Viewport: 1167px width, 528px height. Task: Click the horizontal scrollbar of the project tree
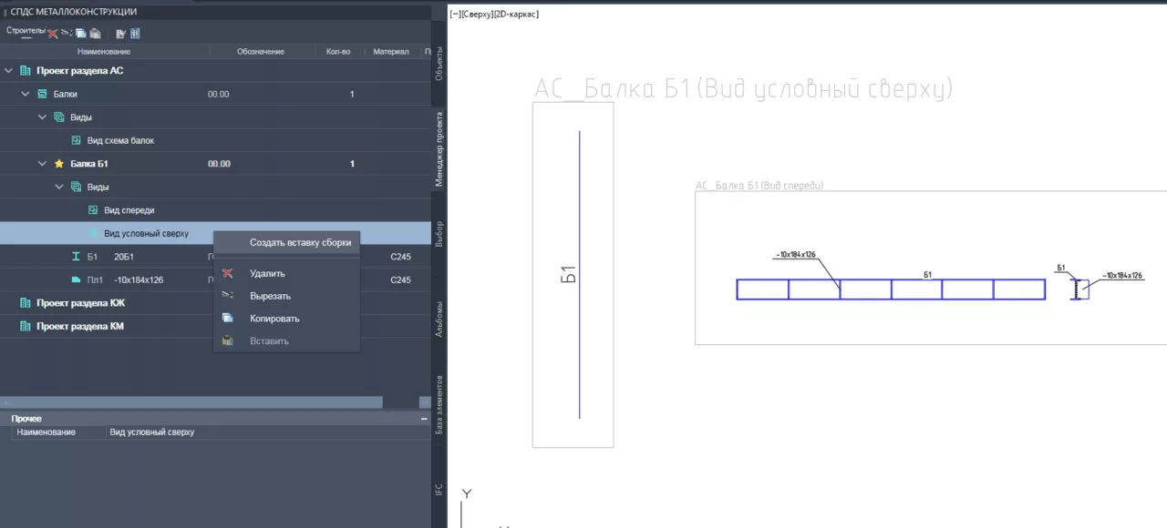tap(191, 401)
